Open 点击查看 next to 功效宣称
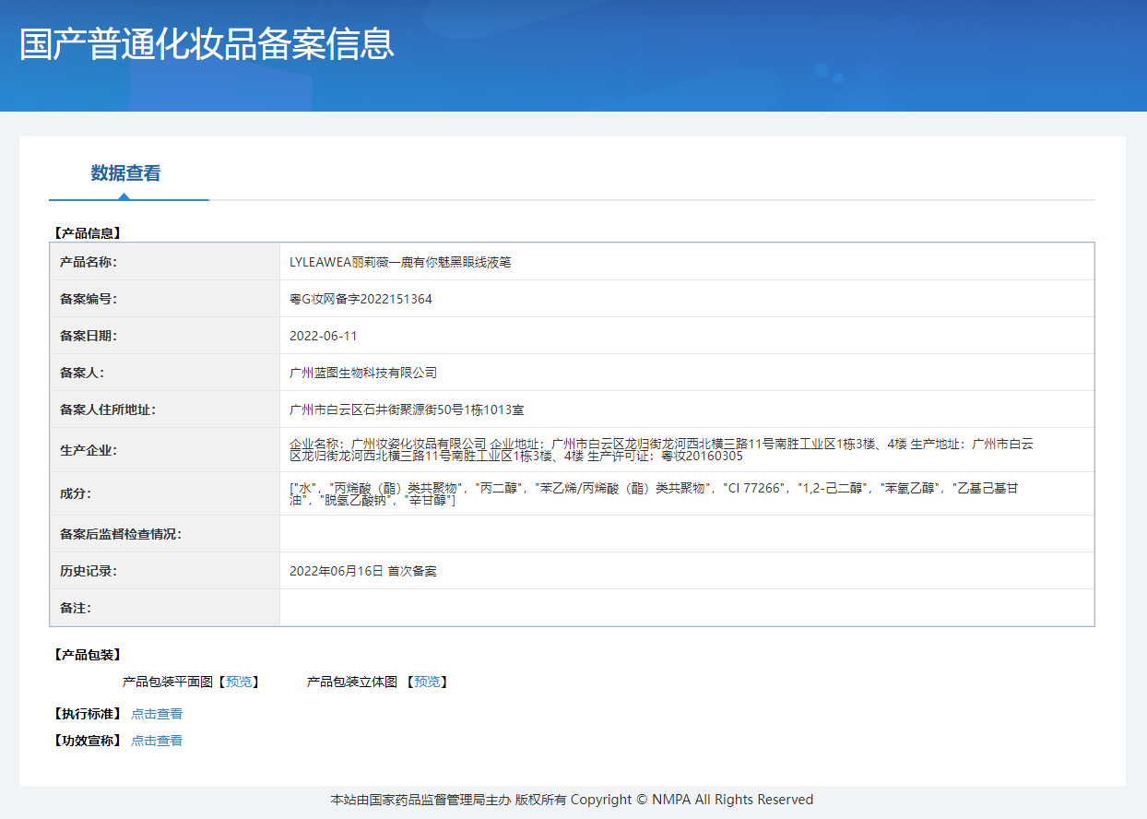Viewport: 1147px width, 819px height. tap(157, 741)
